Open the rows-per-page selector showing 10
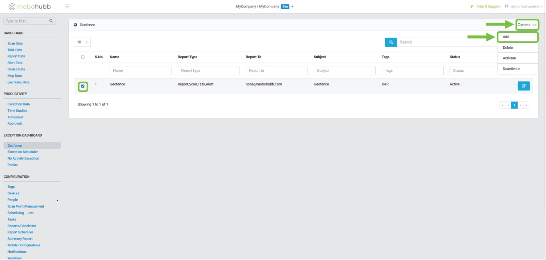Viewport: 546px width, 260px height. click(x=82, y=42)
